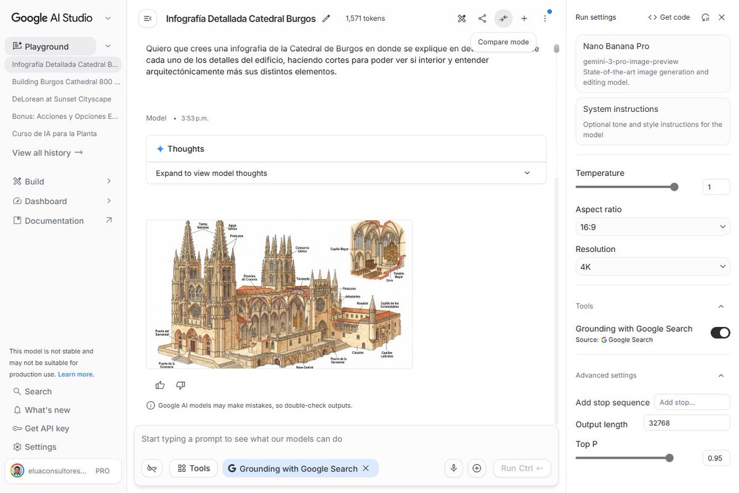Toggle Grounding with Google Search switch

pos(720,333)
